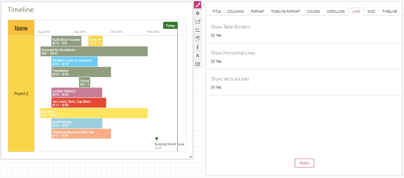Click the duplicate windows icon
Image resolution: width=404 pixels, height=178 pixels.
(198, 39)
